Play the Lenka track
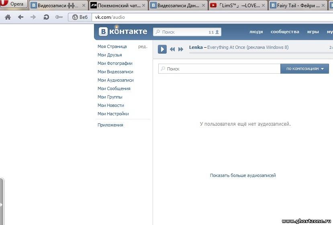The image size is (333, 225). (x=162, y=49)
